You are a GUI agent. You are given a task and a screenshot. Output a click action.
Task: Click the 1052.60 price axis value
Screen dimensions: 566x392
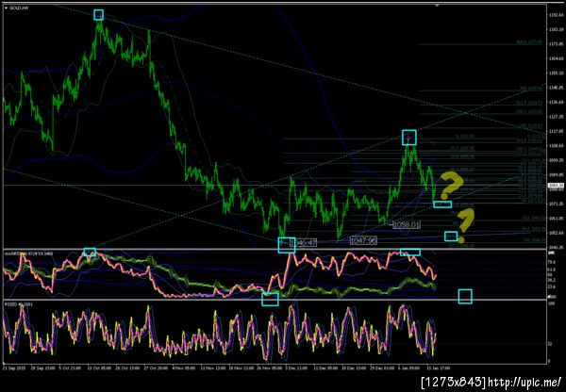(556, 233)
